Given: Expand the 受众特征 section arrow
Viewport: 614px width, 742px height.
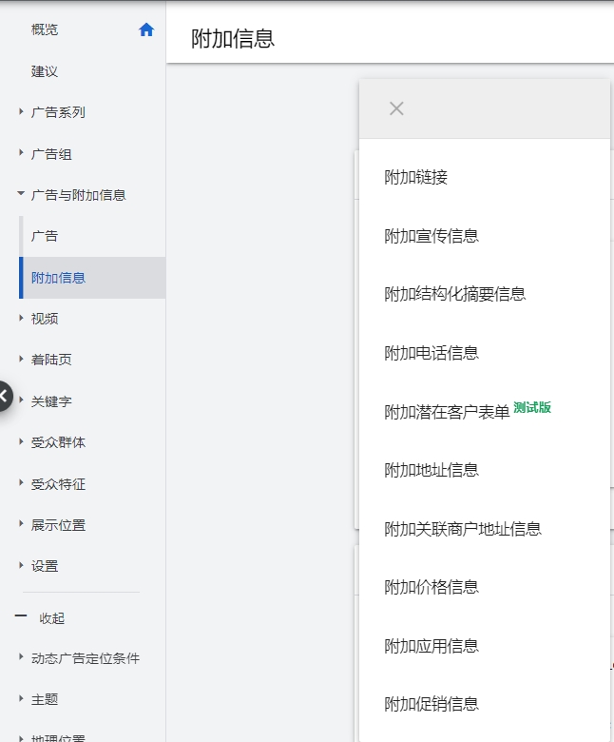Looking at the screenshot, I should [21, 482].
